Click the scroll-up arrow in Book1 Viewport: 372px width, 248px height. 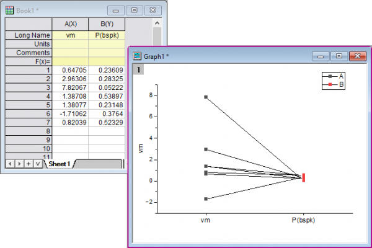click(157, 23)
